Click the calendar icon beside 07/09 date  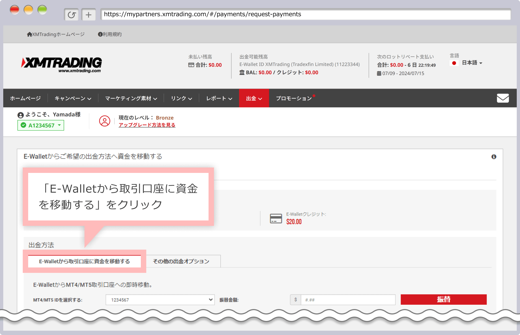[x=379, y=73]
